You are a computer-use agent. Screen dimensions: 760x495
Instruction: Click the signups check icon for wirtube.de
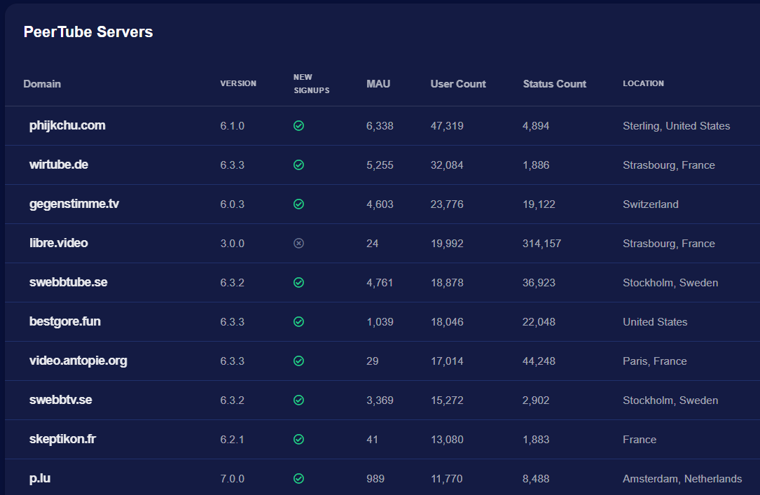point(298,165)
